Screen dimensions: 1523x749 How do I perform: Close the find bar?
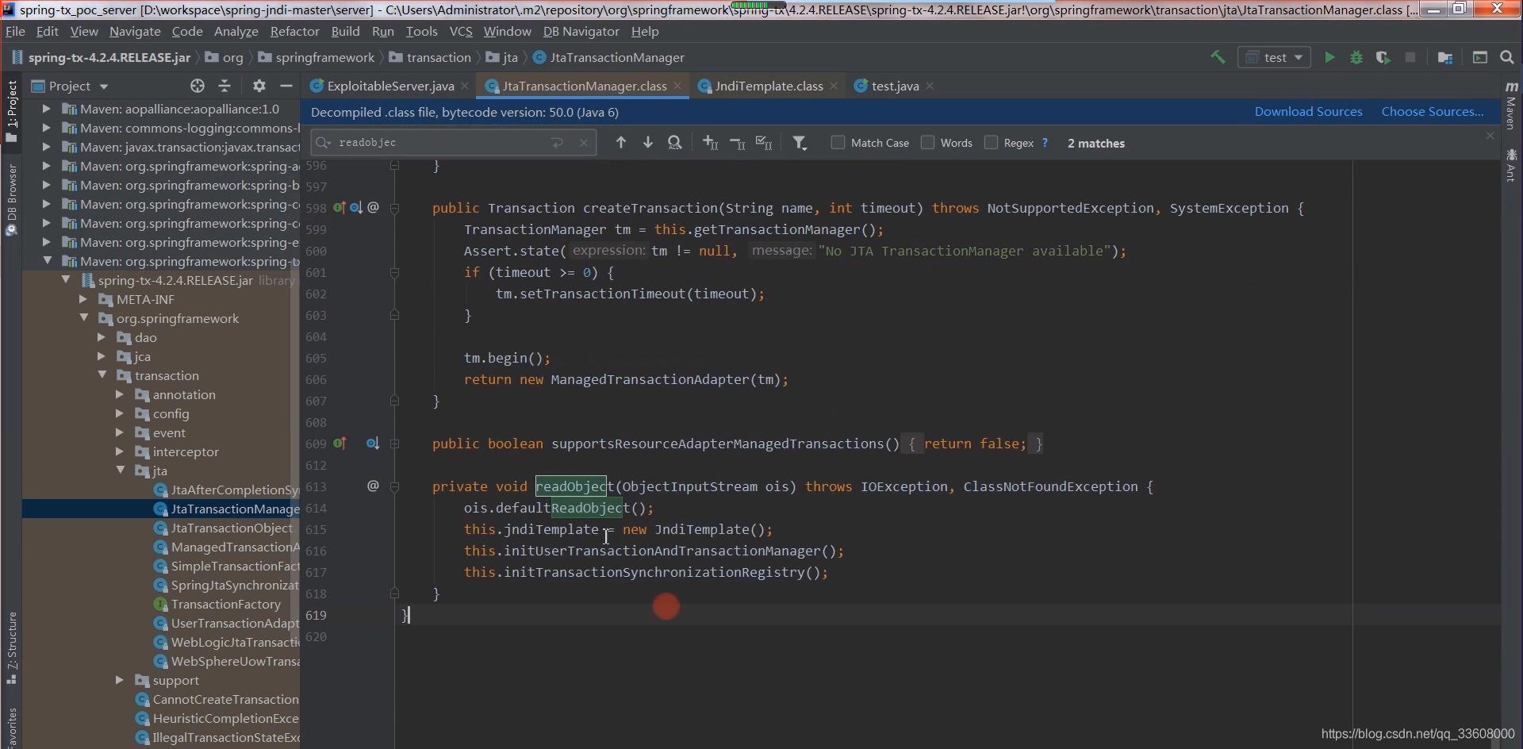pyautogui.click(x=1490, y=136)
